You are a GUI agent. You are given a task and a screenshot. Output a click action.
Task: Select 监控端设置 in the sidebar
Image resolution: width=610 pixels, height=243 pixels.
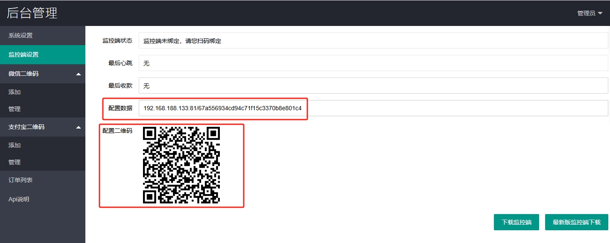pos(43,54)
